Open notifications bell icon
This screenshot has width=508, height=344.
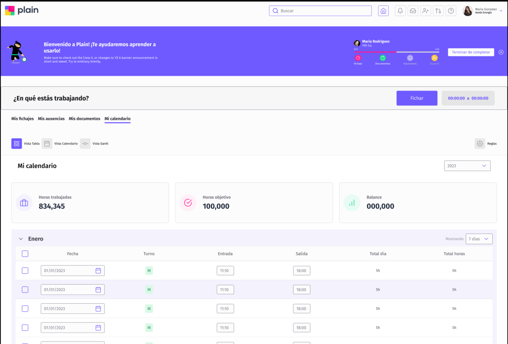(400, 11)
